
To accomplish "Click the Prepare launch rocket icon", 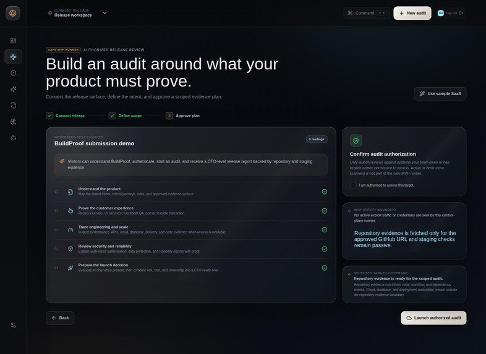I will coord(70,268).
